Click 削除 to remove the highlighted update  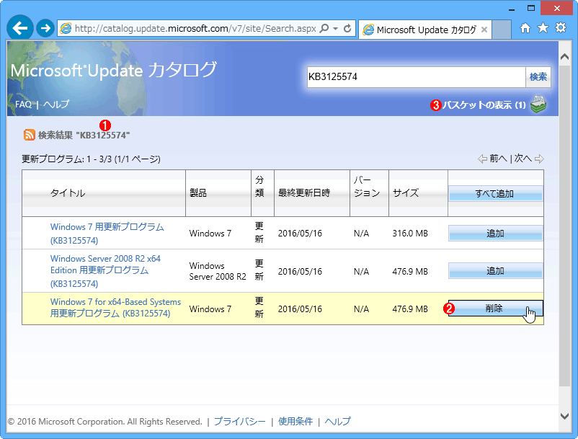pyautogui.click(x=495, y=308)
